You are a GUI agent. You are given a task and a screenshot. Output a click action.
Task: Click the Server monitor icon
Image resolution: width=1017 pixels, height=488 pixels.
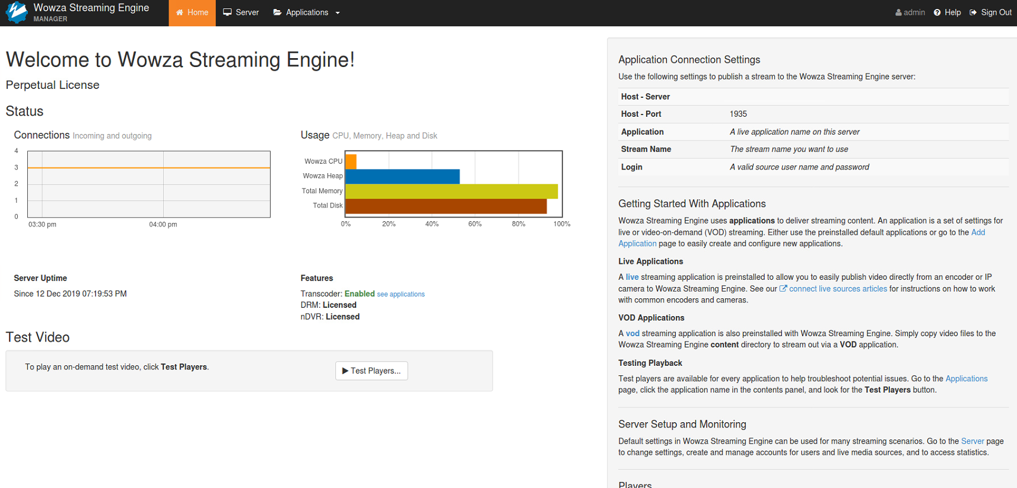click(x=227, y=12)
